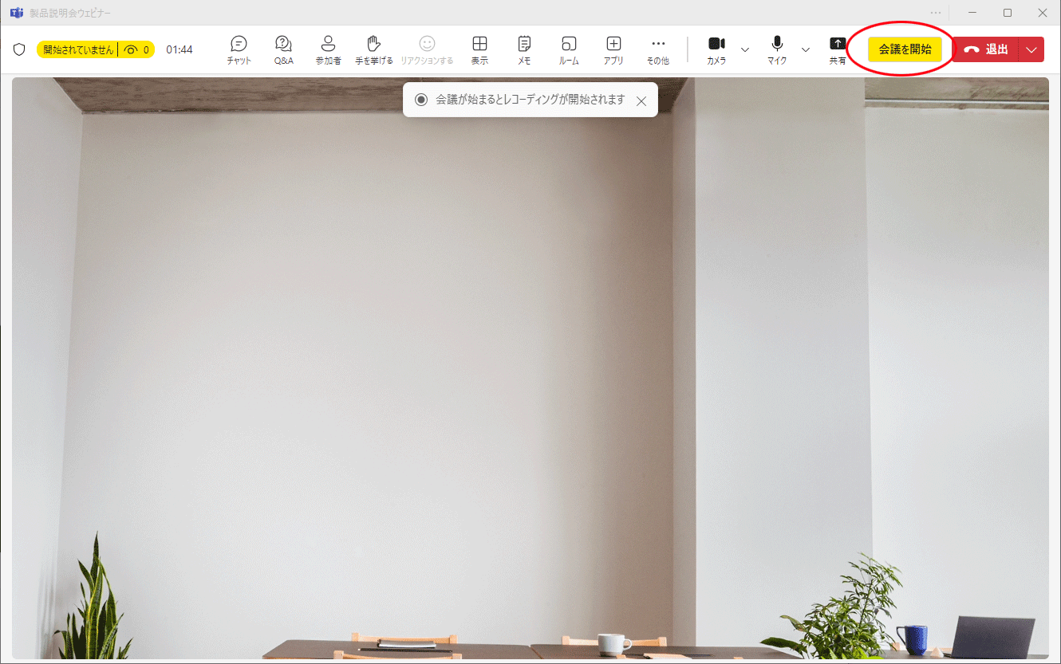Expand the camera options dropdown arrow
This screenshot has height=664, width=1061.
tap(745, 49)
